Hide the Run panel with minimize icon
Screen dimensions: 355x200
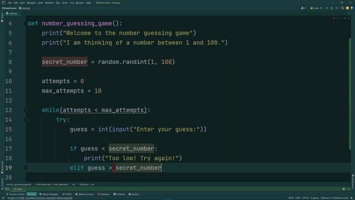pos(349,189)
